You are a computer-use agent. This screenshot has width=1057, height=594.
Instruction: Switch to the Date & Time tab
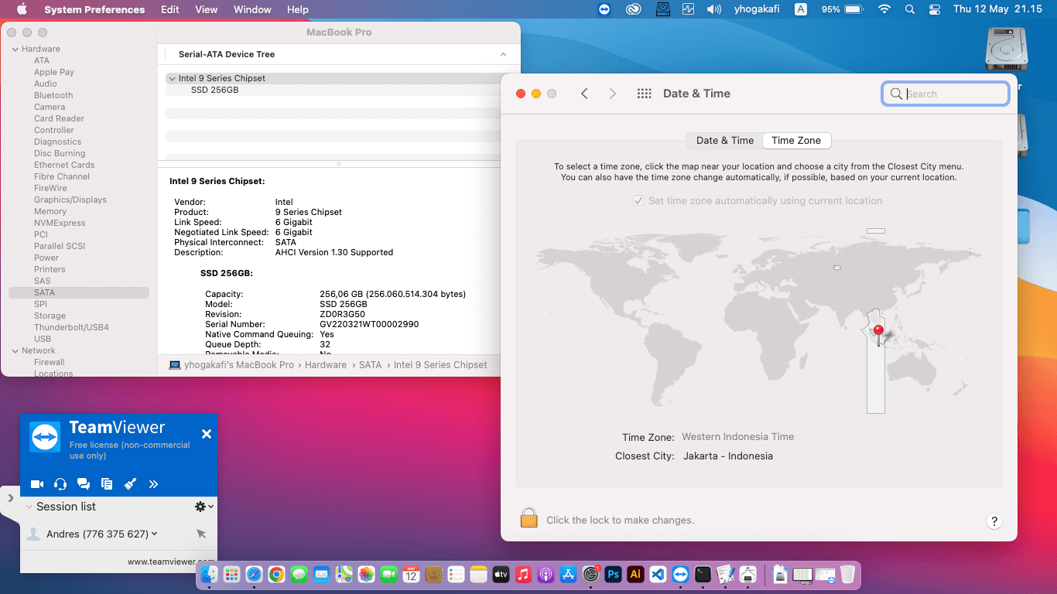[x=725, y=140]
